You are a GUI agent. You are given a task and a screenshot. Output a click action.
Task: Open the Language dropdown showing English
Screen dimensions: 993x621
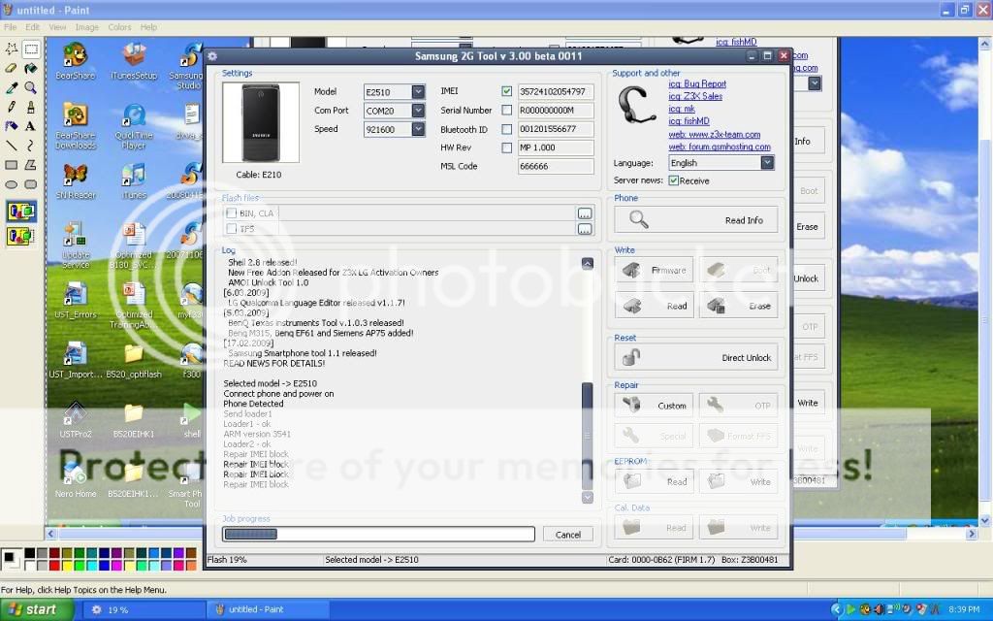[x=767, y=163]
